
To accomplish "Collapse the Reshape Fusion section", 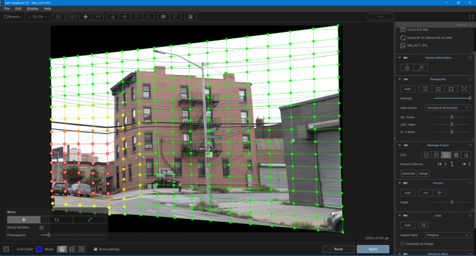I will (x=399, y=145).
